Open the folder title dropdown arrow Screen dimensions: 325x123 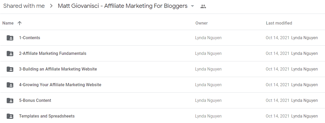pos(192,6)
